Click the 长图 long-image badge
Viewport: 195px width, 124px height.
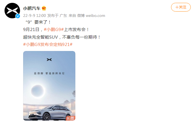coord(70,118)
